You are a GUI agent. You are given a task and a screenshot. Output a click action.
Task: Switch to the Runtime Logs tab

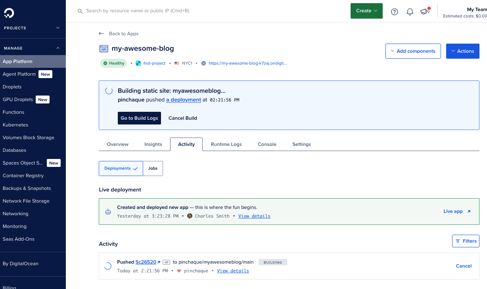tap(226, 144)
